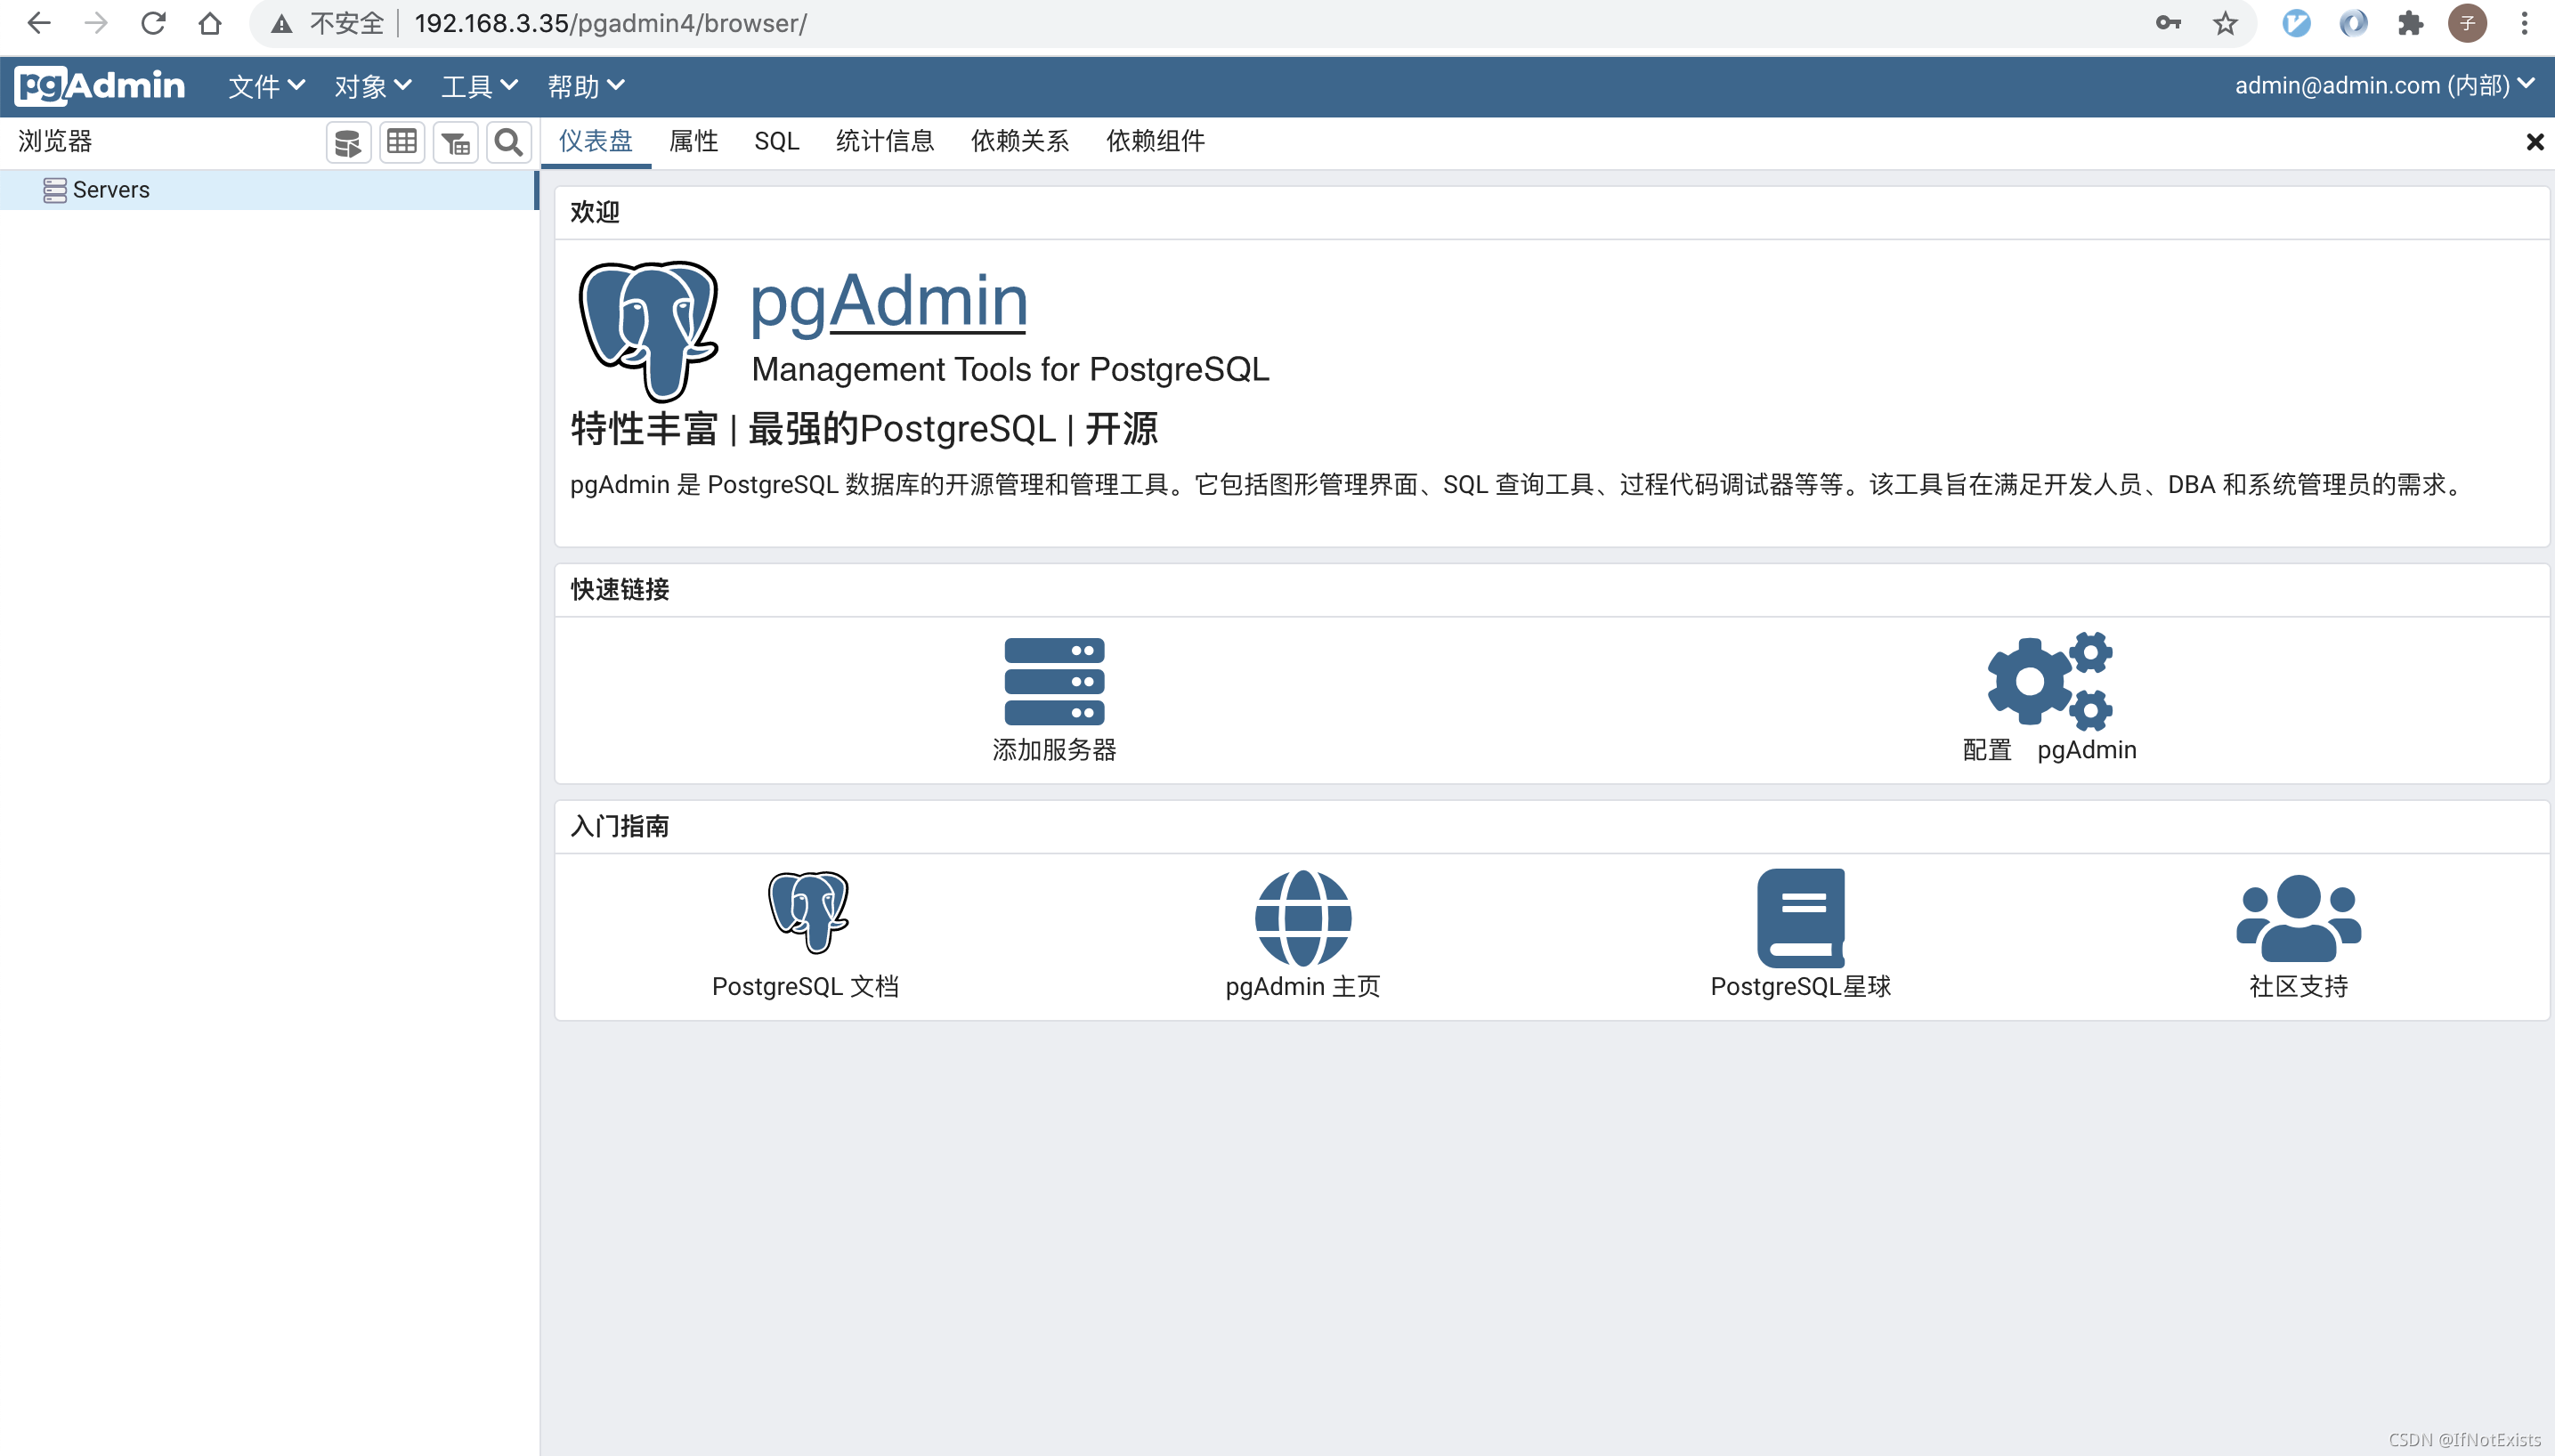Open the 社区支持 community icon
This screenshot has height=1456, width=2555.
tap(2297, 918)
